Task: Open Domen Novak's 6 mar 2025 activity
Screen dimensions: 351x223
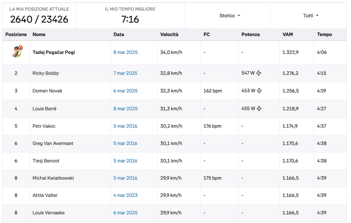Action: (x=125, y=91)
